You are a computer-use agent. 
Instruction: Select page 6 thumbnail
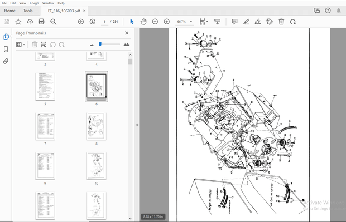[x=97, y=86]
